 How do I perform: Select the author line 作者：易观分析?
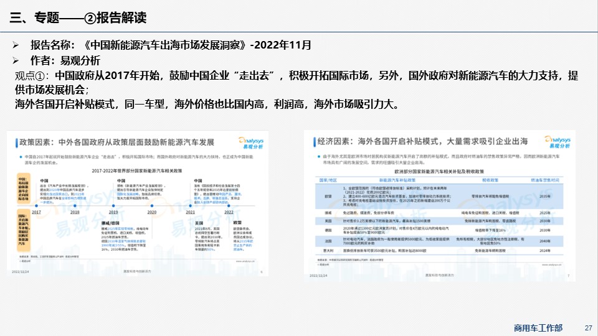click(x=65, y=60)
